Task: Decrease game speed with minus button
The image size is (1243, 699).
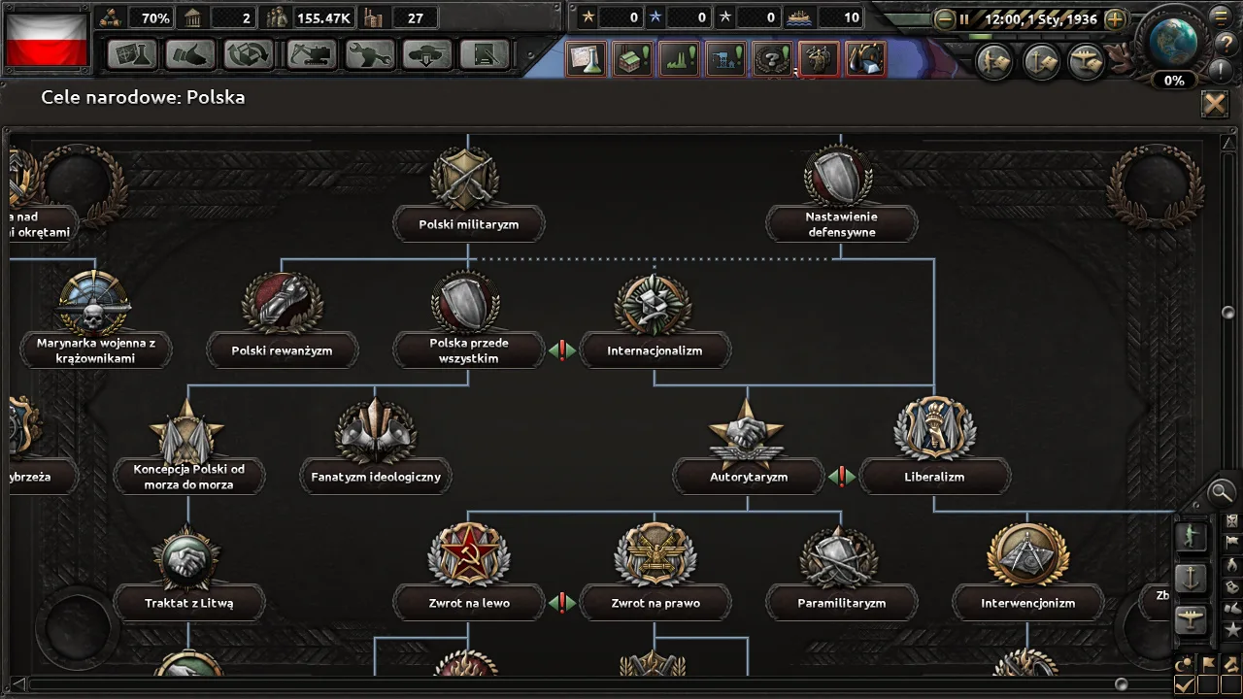Action: 944,18
